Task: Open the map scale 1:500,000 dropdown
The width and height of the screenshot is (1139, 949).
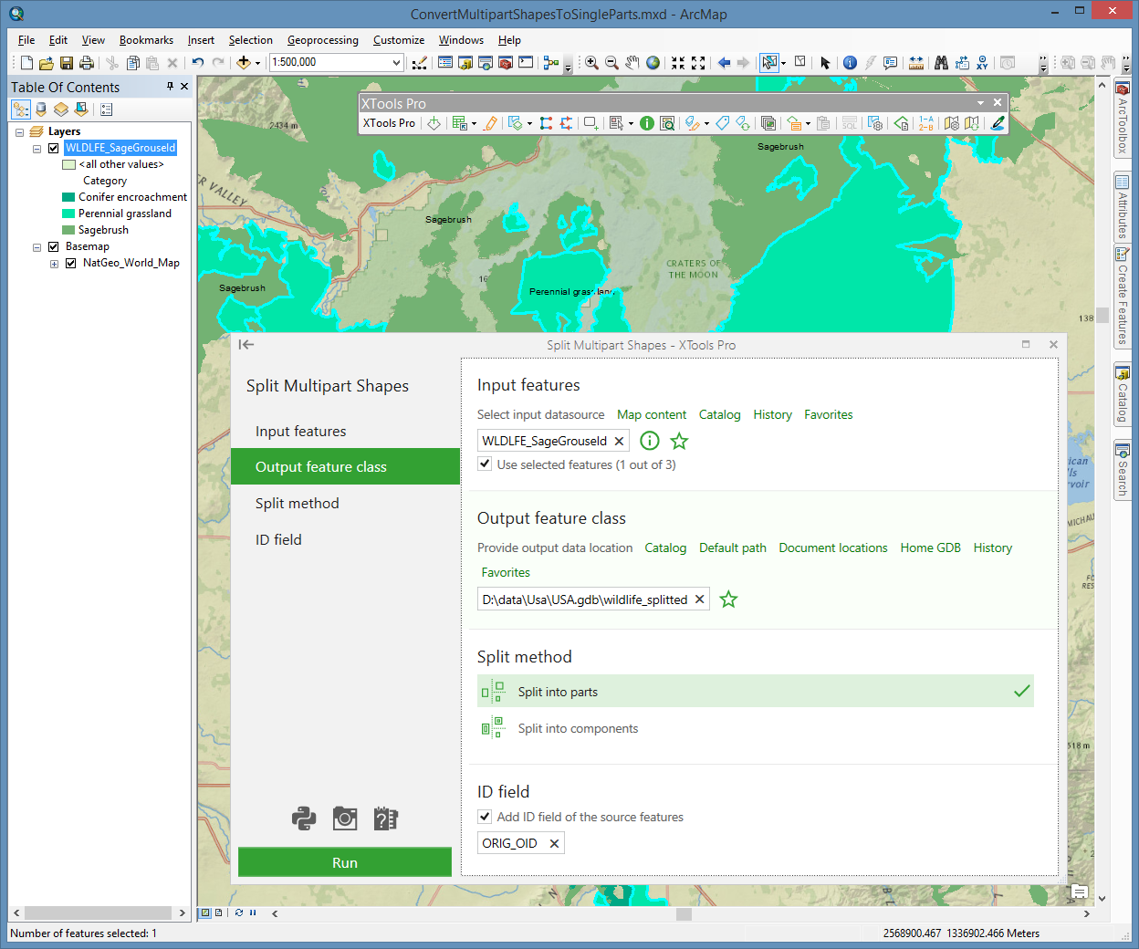Action: pyautogui.click(x=396, y=63)
